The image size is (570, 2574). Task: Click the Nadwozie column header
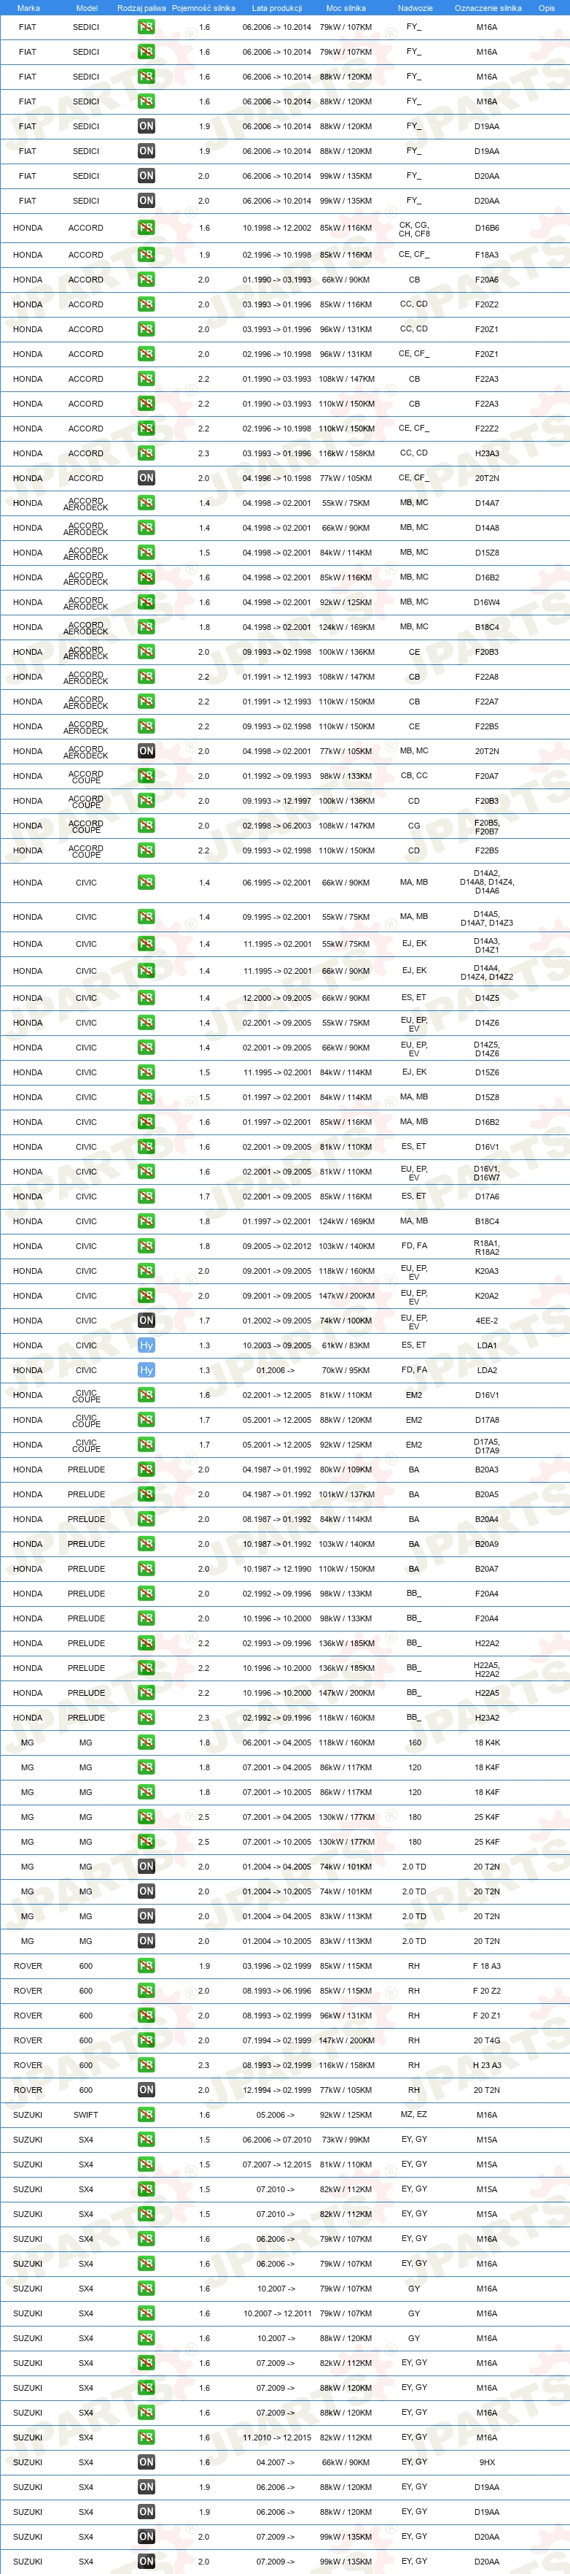(415, 8)
